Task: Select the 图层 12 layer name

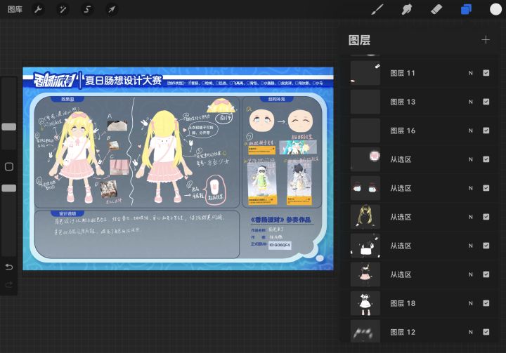Action: (403, 332)
